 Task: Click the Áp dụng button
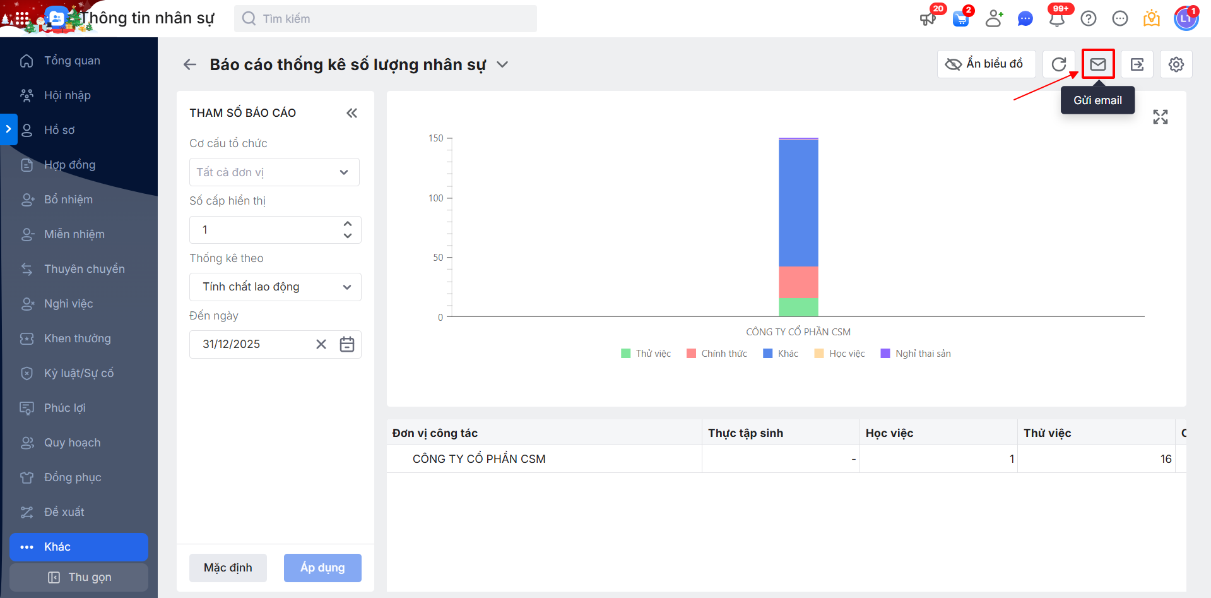pos(322,568)
